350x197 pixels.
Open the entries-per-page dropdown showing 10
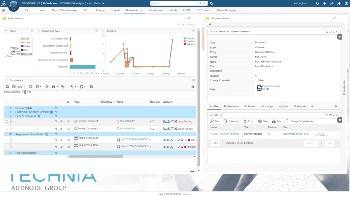pyautogui.click(x=216, y=143)
